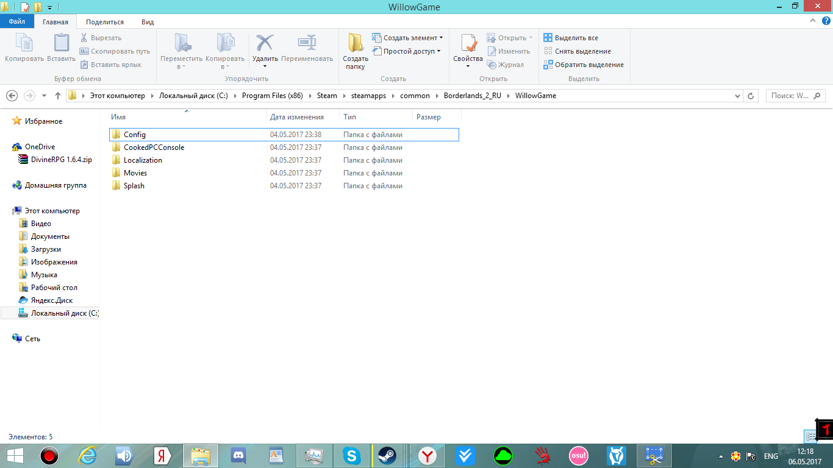Image resolution: width=833 pixels, height=468 pixels.
Task: Click the ribbon help question mark
Action: 826,21
